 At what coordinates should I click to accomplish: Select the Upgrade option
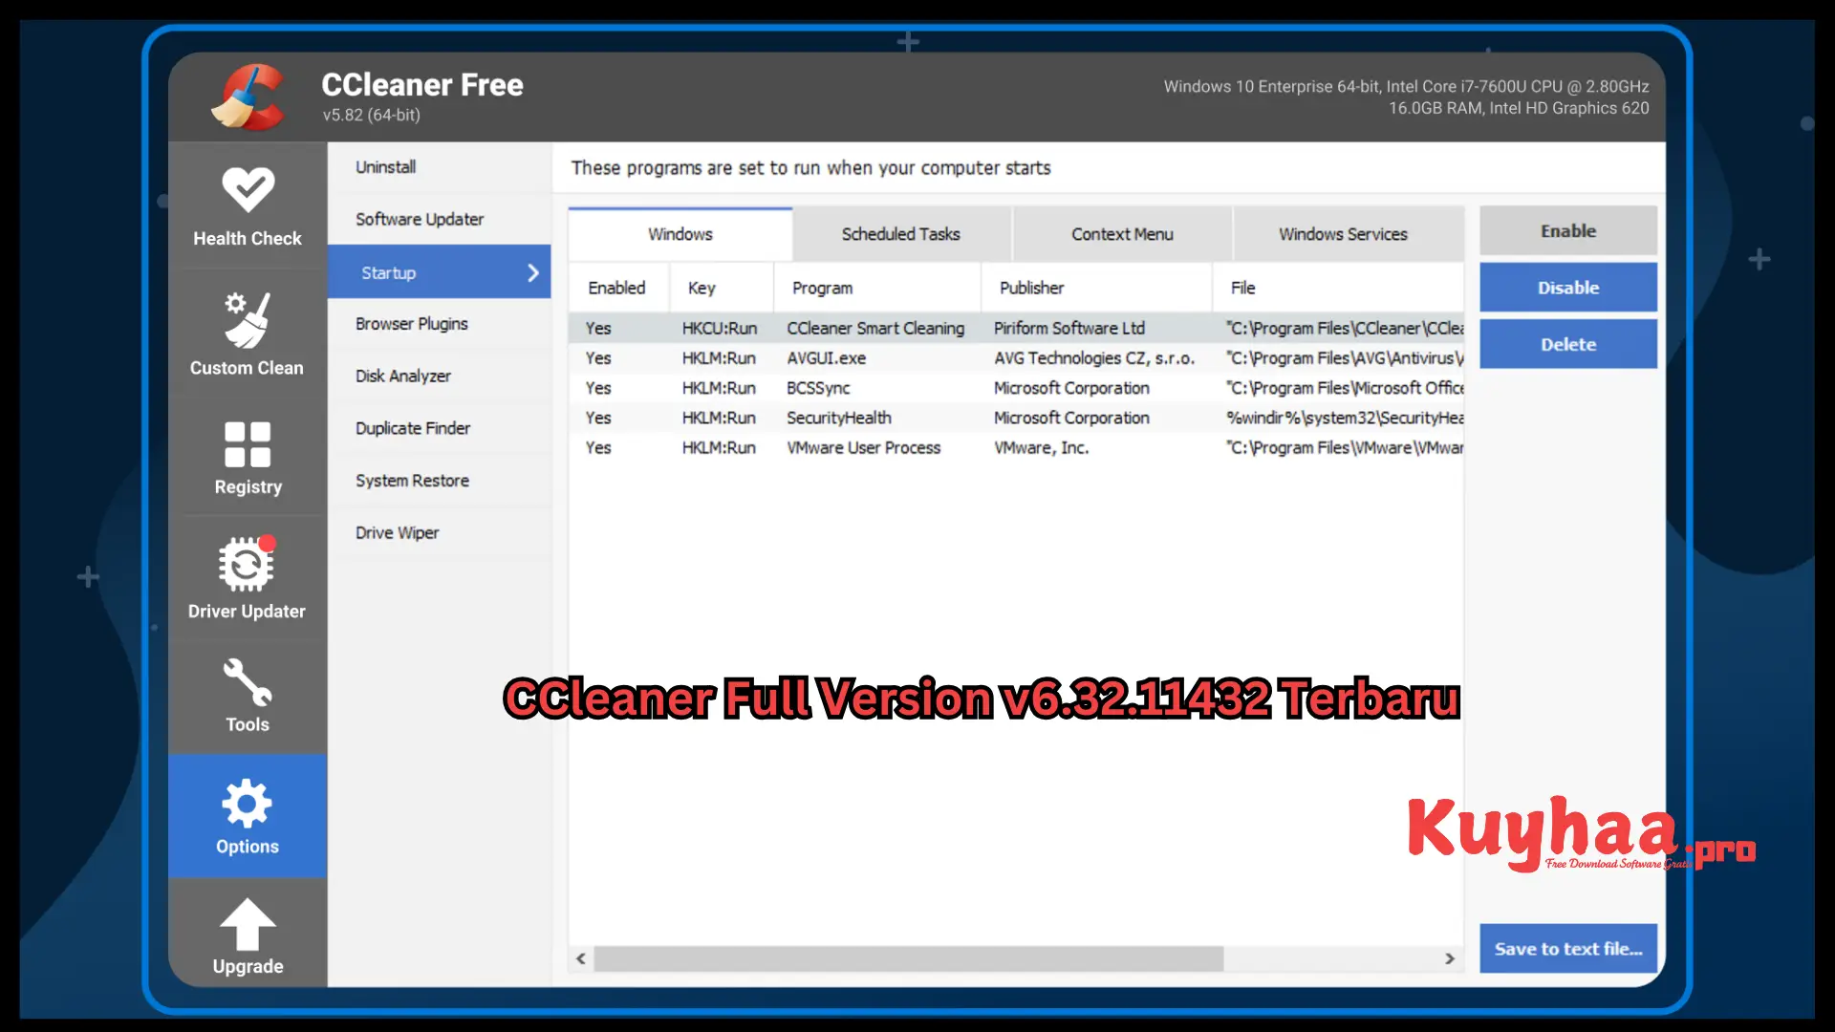pos(247,936)
